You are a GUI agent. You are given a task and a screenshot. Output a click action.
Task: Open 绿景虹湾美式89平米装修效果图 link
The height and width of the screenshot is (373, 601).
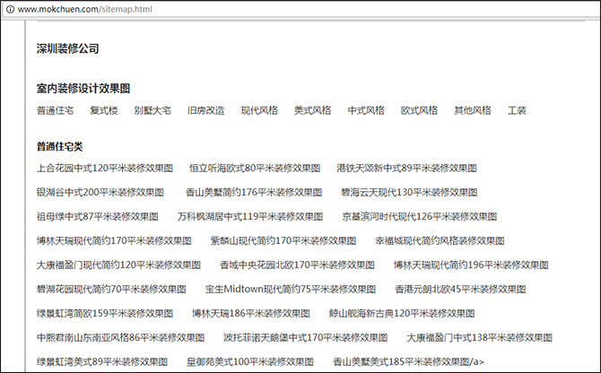pyautogui.click(x=102, y=361)
